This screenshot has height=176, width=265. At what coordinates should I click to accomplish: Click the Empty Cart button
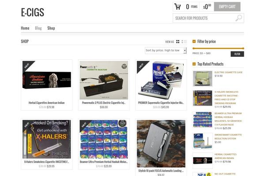(227, 7)
